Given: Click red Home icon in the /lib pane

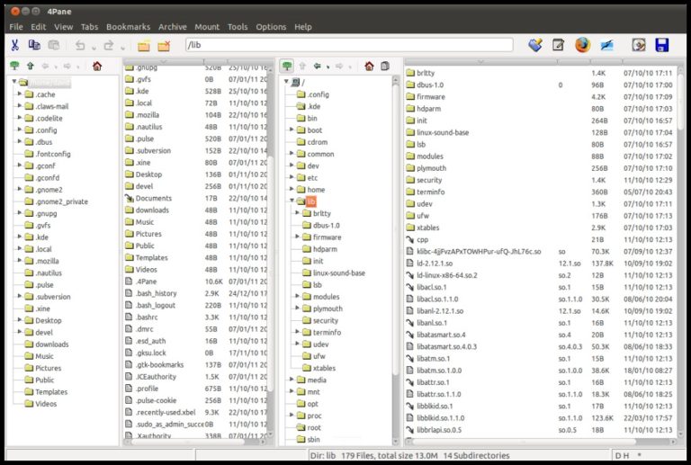Looking at the screenshot, I should [x=369, y=66].
